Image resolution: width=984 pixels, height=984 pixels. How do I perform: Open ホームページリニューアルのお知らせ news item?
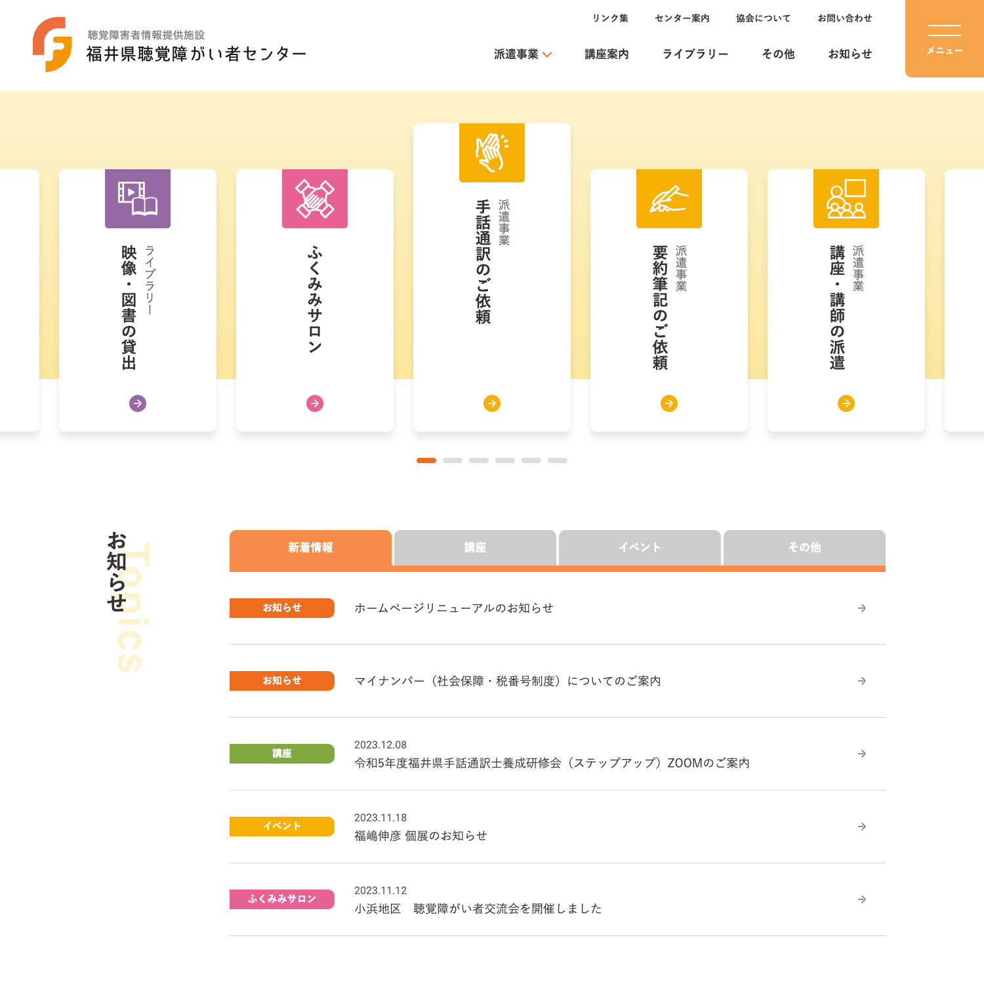(454, 608)
